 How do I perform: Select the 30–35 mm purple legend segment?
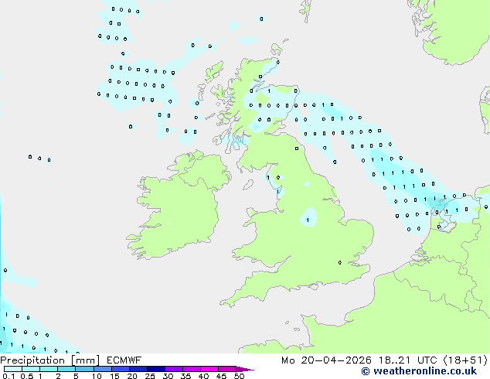point(173,369)
